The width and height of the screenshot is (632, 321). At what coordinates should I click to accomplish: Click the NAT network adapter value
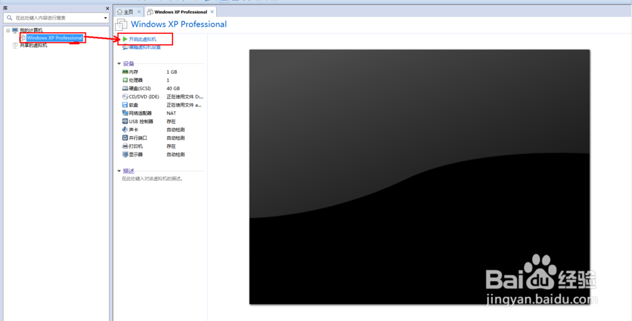(171, 113)
